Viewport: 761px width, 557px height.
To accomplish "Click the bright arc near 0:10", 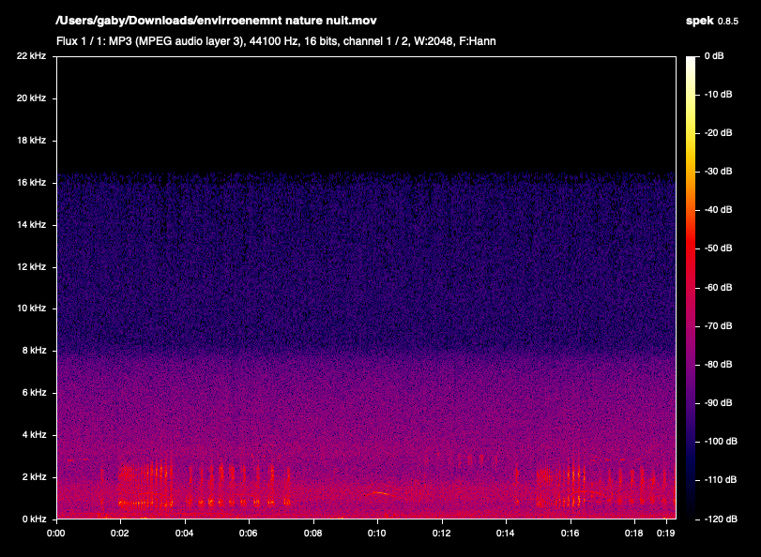I will (377, 493).
